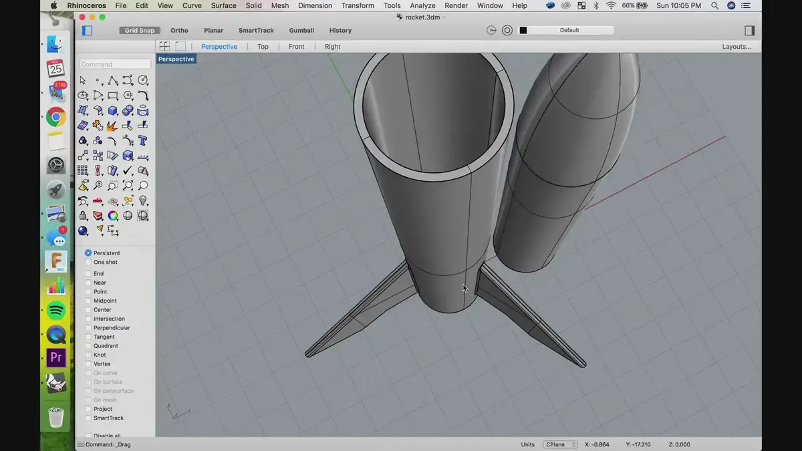Check the Midpoint osnap option
802x451 pixels.
88,301
